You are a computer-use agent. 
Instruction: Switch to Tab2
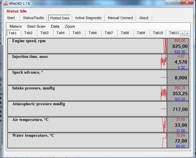28,33
